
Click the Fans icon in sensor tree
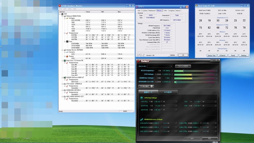click(67, 42)
